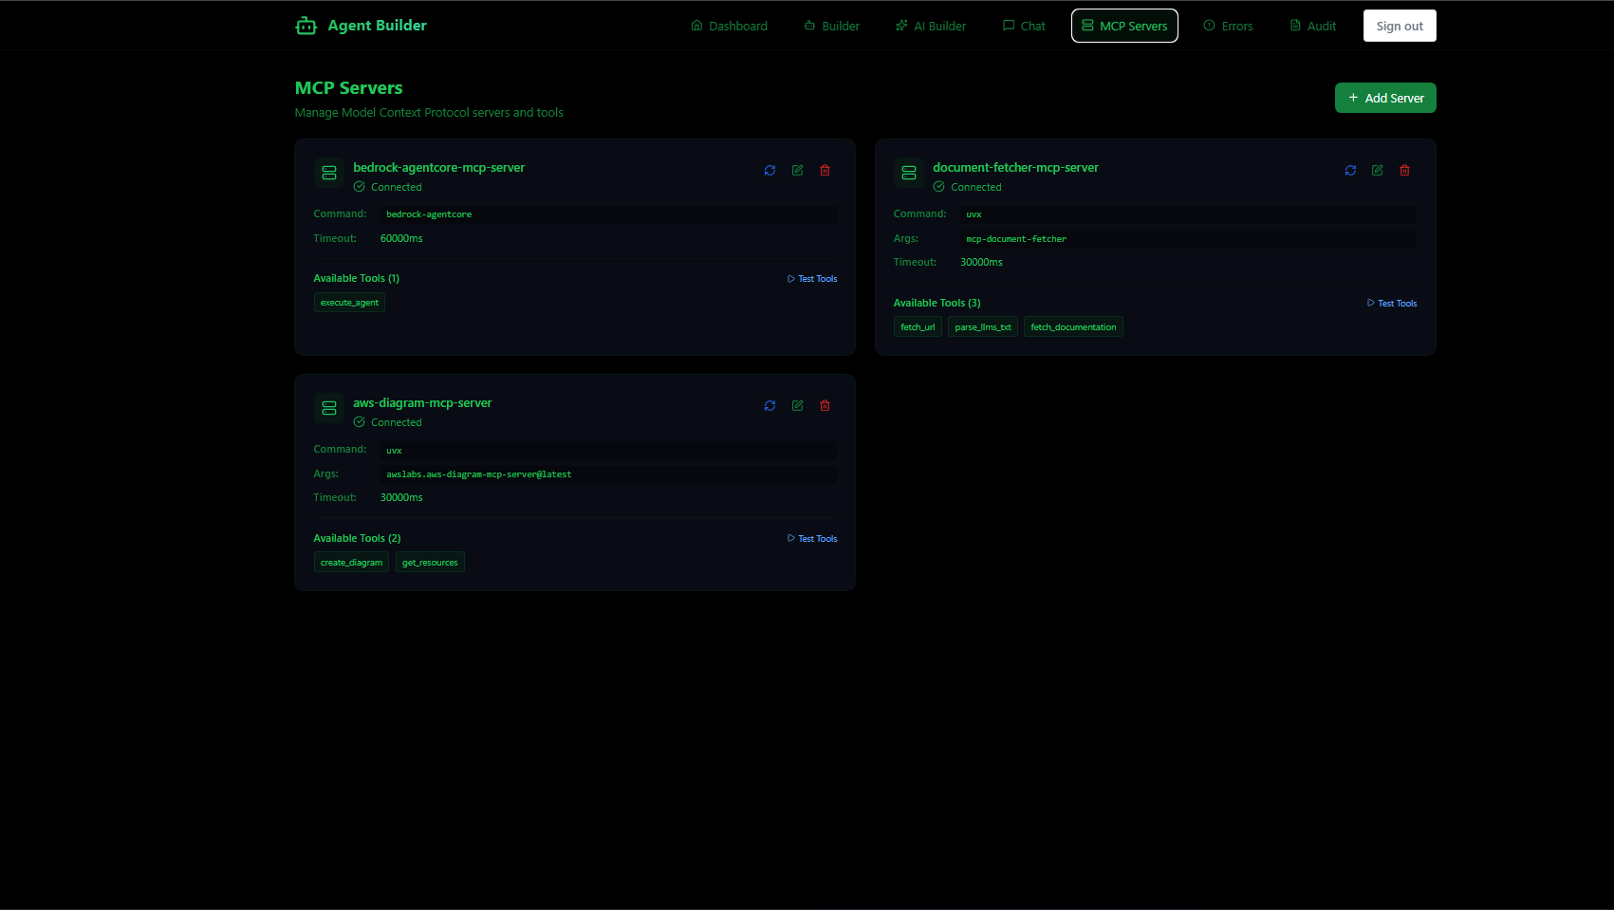Click the Sign out button
The width and height of the screenshot is (1614, 910).
(1400, 26)
